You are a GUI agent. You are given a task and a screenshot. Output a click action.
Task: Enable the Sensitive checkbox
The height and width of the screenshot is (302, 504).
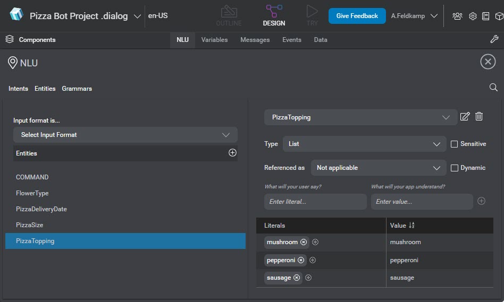(x=454, y=144)
